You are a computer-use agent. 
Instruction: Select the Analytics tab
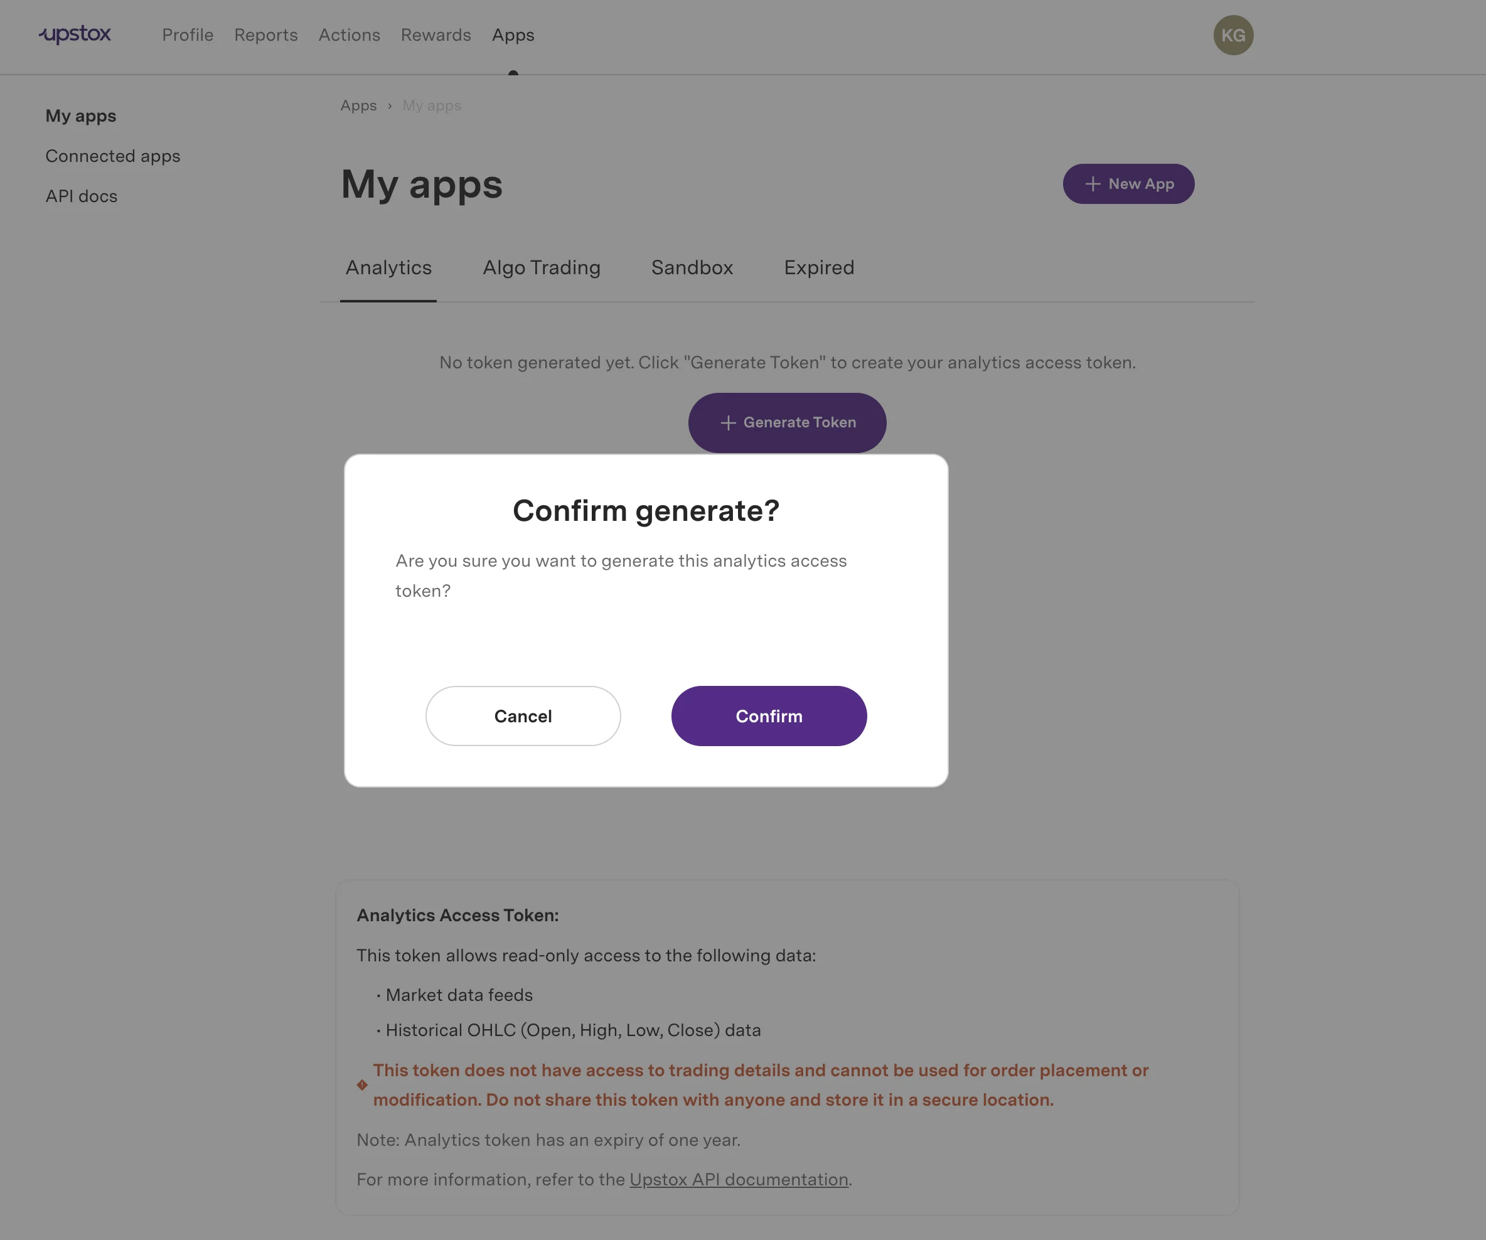pyautogui.click(x=388, y=267)
